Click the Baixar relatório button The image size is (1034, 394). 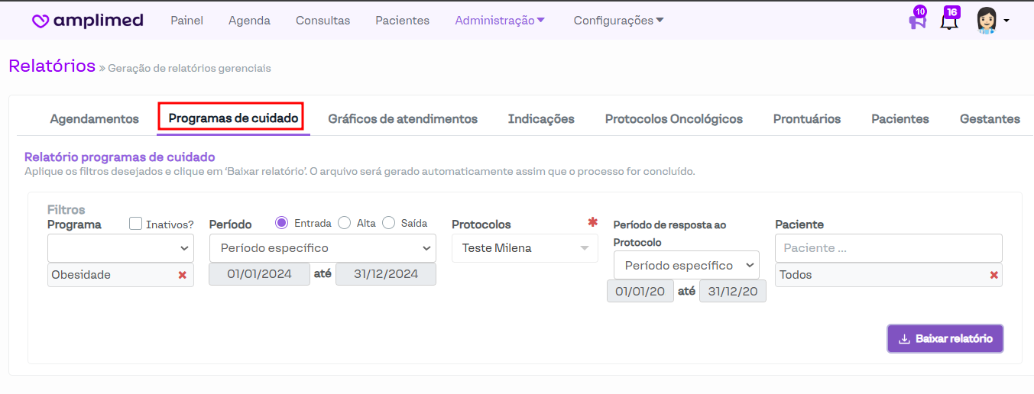pos(945,338)
